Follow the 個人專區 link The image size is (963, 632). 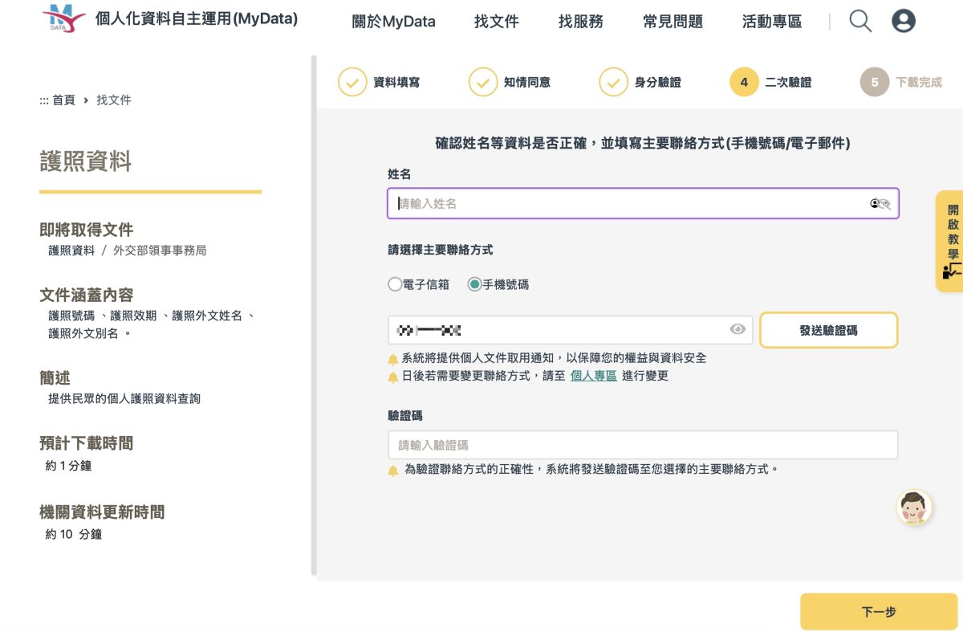594,376
